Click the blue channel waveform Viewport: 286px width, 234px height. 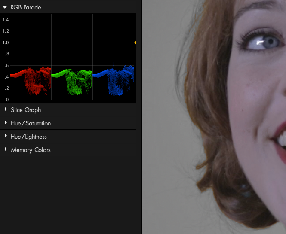click(x=113, y=80)
